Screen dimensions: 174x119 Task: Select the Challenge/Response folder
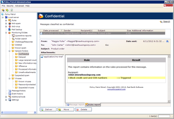point(24,42)
